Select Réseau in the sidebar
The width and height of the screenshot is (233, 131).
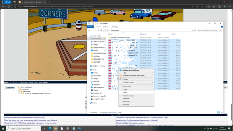click(95, 103)
